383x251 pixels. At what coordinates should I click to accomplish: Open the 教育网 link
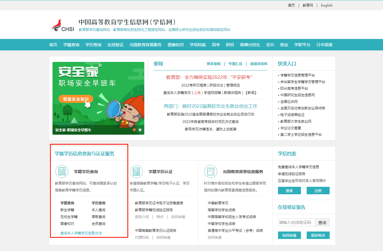[307, 5]
